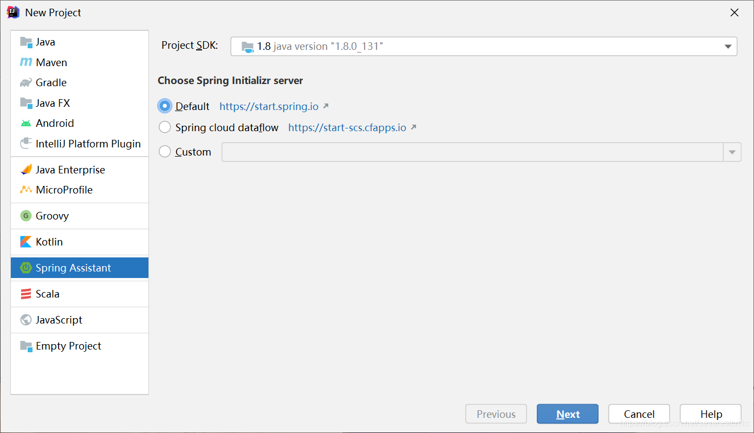Click the Android robot icon
Image resolution: width=754 pixels, height=433 pixels.
[26, 123]
